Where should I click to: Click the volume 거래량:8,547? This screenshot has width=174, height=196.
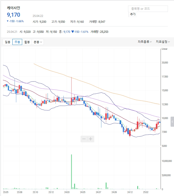tap(97, 22)
